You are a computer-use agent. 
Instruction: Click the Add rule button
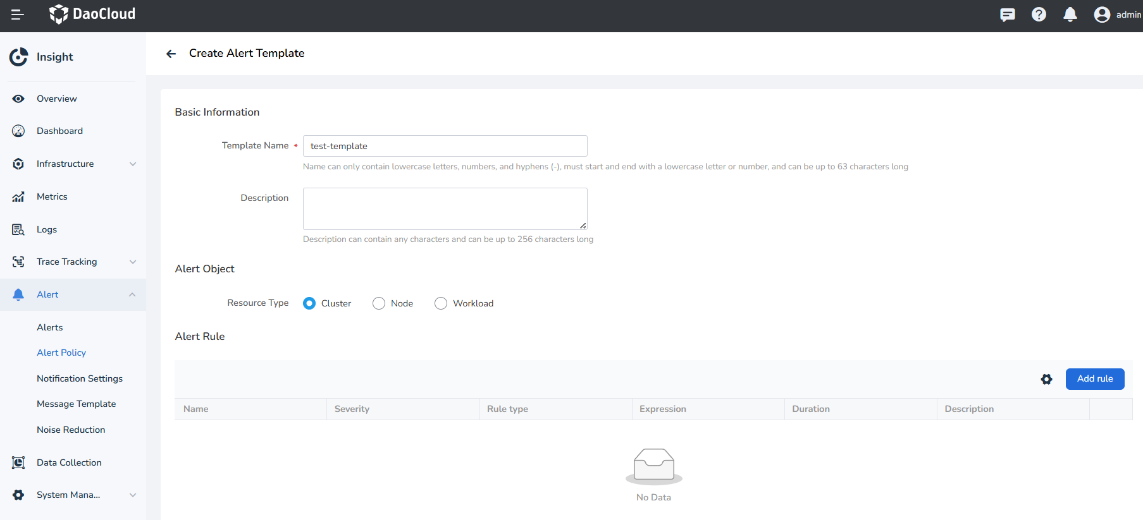1094,379
